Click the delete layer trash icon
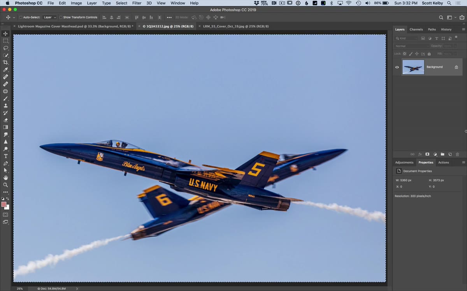467x291 pixels. click(457, 154)
